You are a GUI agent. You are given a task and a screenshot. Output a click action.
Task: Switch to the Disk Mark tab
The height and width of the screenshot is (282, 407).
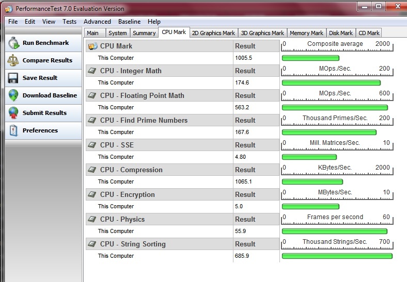pos(341,33)
